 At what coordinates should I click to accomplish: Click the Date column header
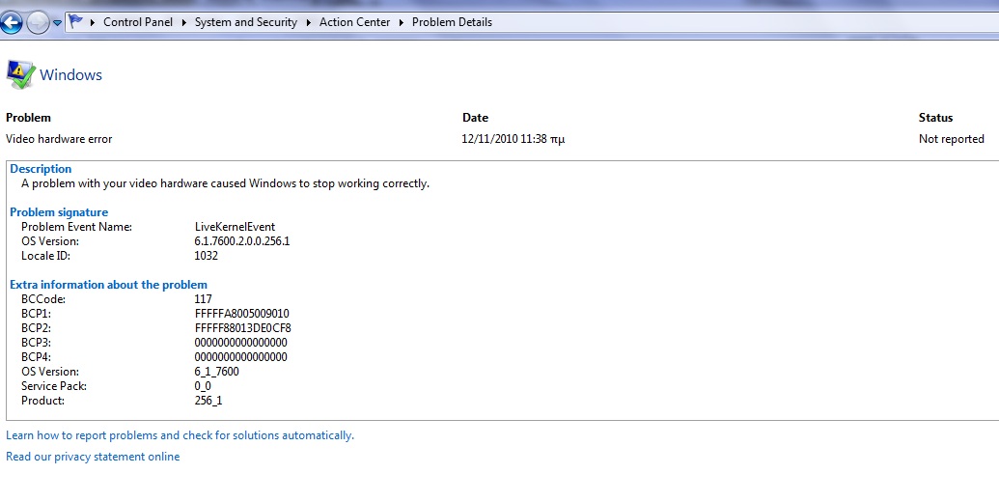pyautogui.click(x=475, y=117)
